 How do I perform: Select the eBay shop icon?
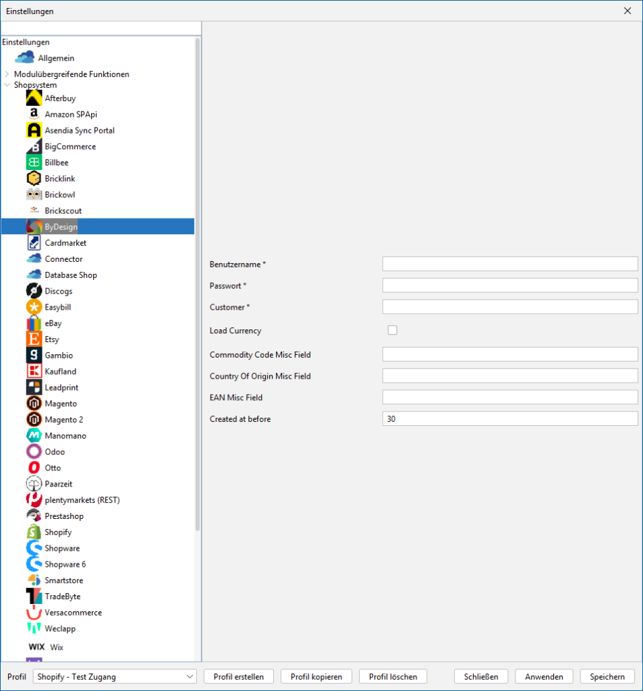tap(34, 323)
